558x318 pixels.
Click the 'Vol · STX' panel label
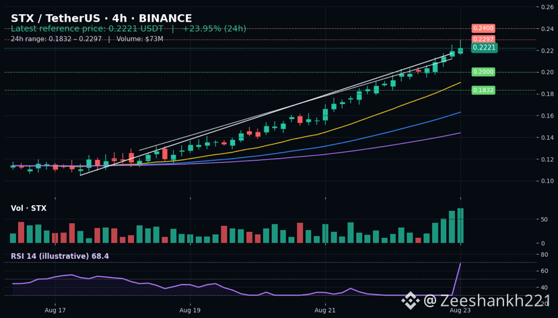(28, 208)
